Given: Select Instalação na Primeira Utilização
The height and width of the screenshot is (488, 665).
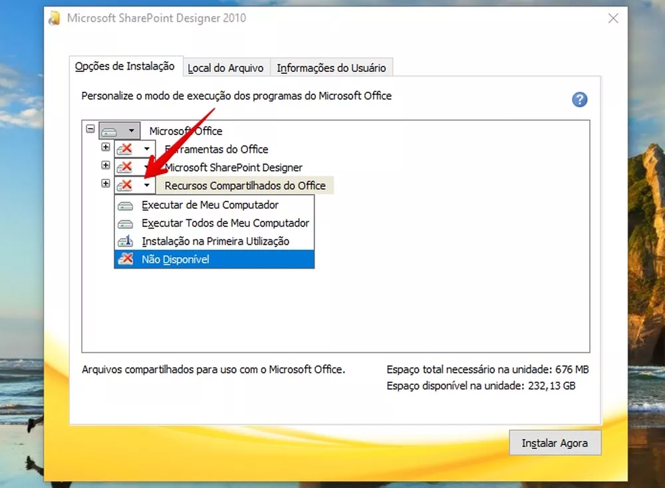Looking at the screenshot, I should point(214,241).
